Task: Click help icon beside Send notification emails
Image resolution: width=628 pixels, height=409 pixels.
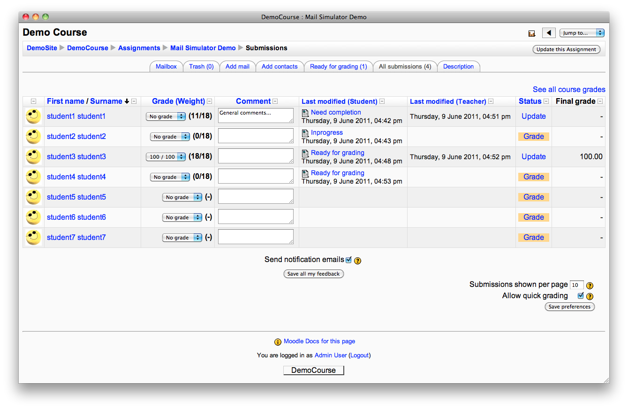Action: (x=357, y=261)
